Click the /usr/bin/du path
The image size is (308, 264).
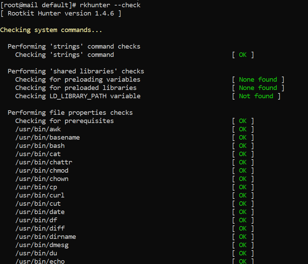pos(36,253)
